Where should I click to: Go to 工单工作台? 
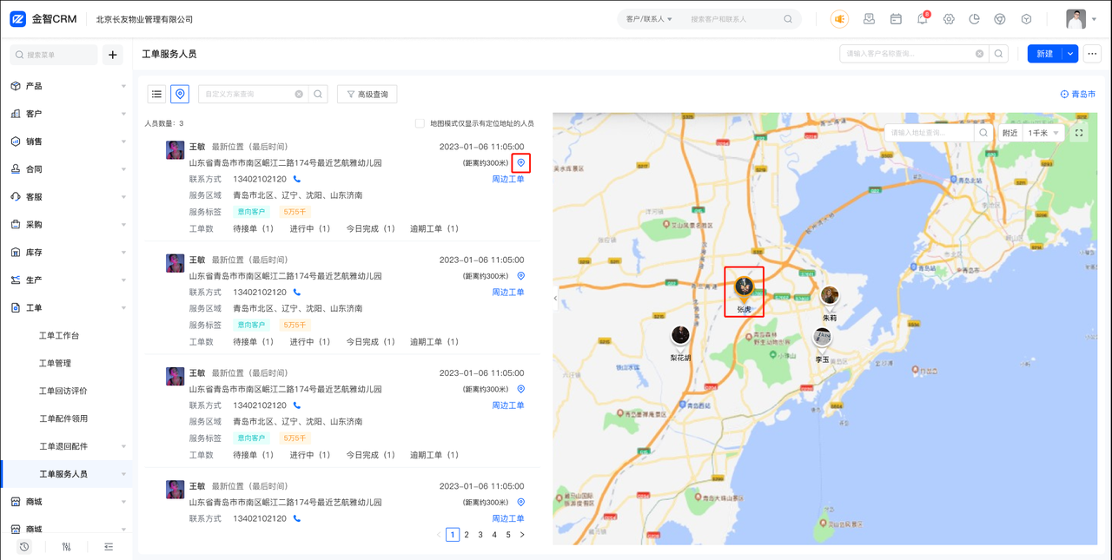(59, 336)
